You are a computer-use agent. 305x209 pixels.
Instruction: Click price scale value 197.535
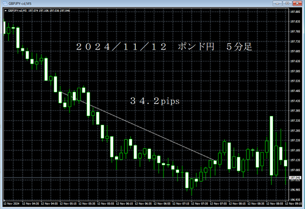[295, 81]
